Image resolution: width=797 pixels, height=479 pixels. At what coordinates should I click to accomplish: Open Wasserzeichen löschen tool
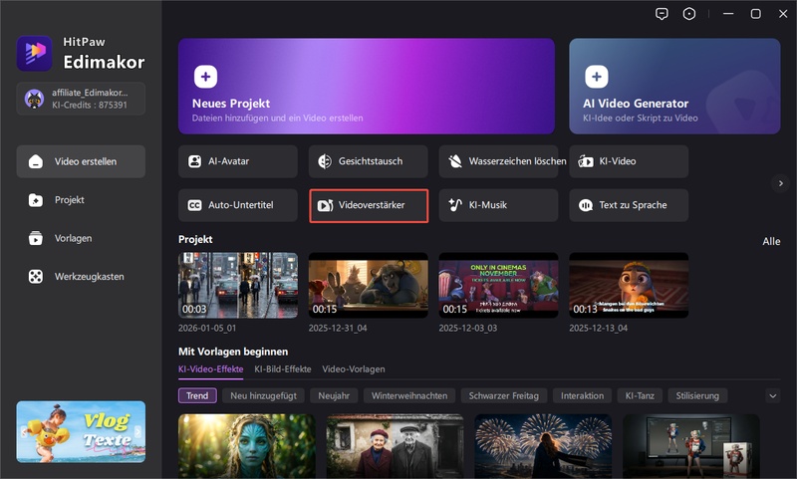click(499, 161)
